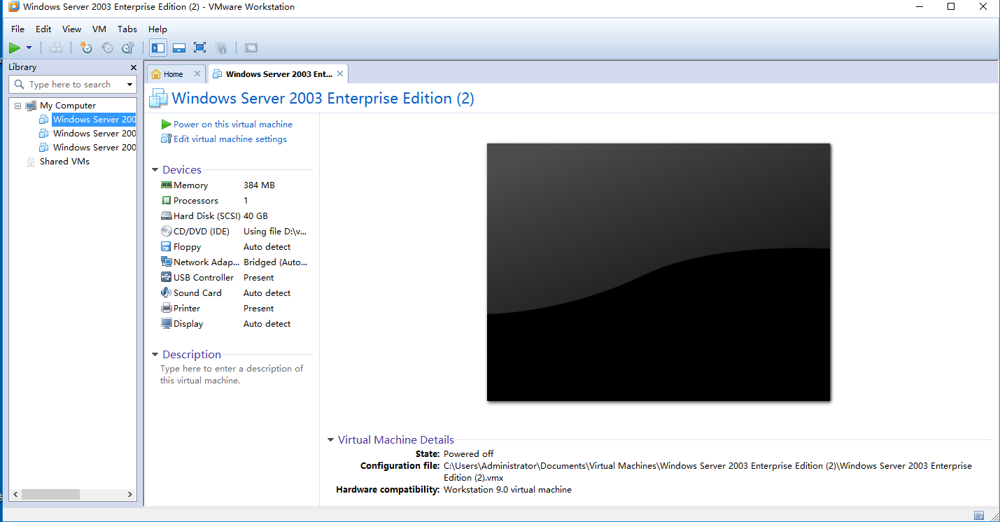Screen dimensions: 1000x522
Task: Open the Help menu
Action: coord(157,29)
